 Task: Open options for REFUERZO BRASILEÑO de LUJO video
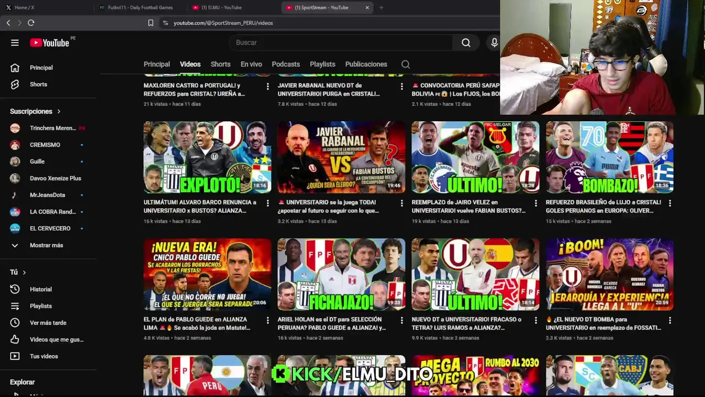[670, 203]
